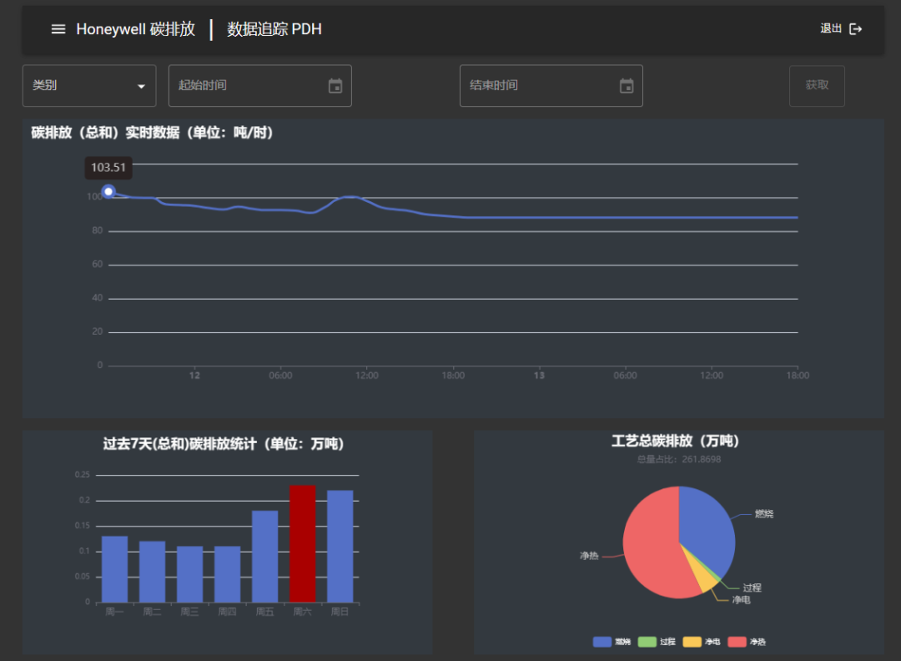The width and height of the screenshot is (901, 661).
Task: Click the 周二 bar in weekly chart
Action: pyautogui.click(x=153, y=572)
